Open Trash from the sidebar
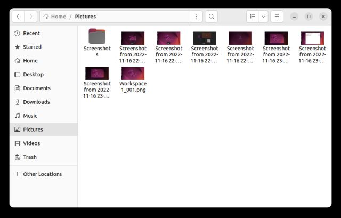This screenshot has width=341, height=218. [30, 157]
